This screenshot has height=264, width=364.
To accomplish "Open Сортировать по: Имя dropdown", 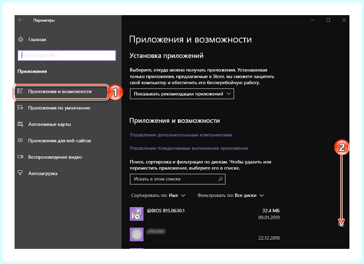I will point(158,196).
